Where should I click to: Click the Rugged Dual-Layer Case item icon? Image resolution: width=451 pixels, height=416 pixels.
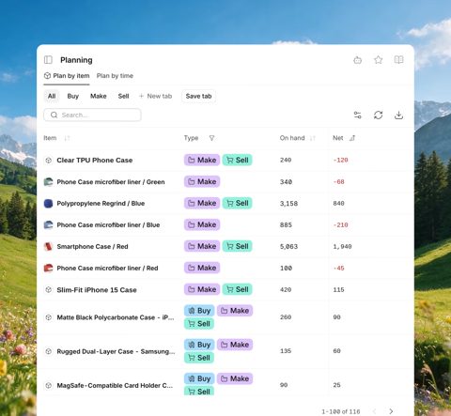[49, 351]
